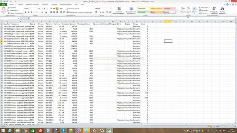Click the Paste (Вставить) clipboard icon
Viewport: 237px width, 133px height.
coord(3,9)
